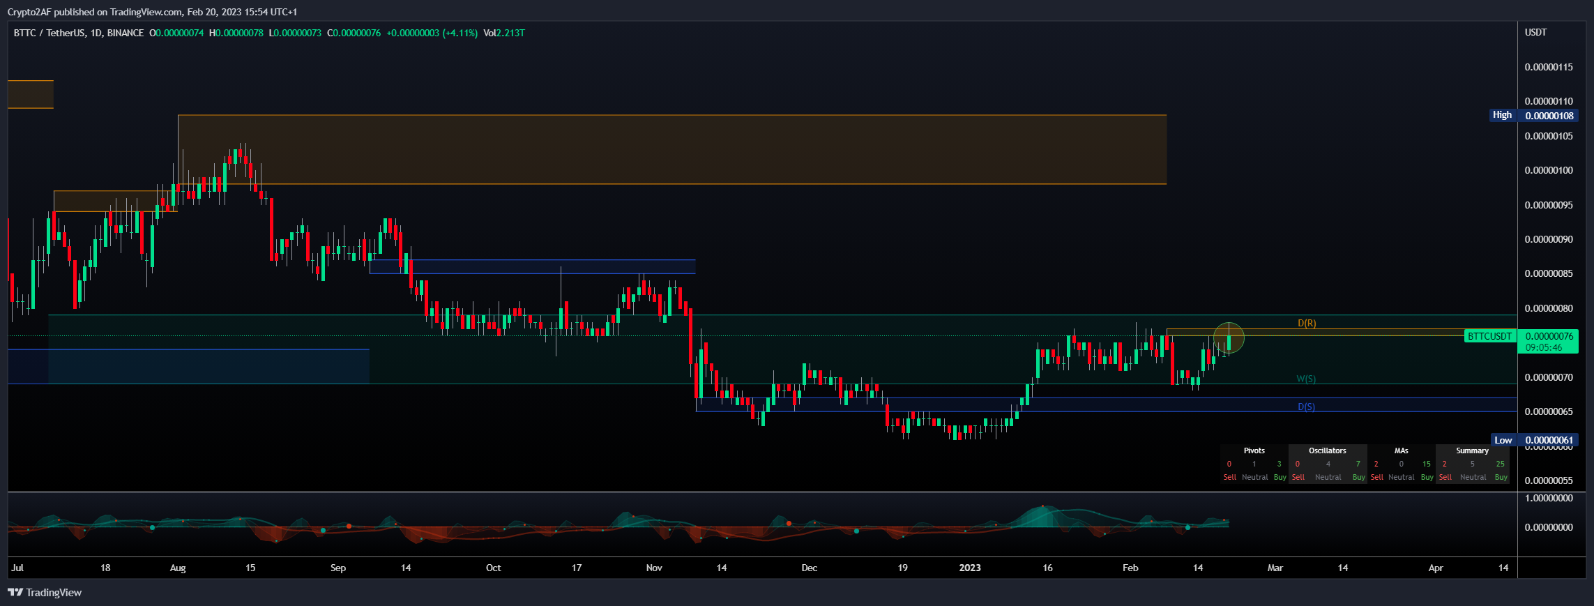The image size is (1594, 606).
Task: Click the price axis label 0.00000100
Action: pos(1547,170)
